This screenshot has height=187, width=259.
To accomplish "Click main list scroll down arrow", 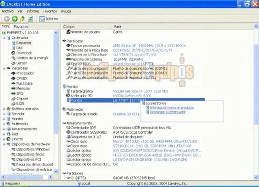I will tap(256, 178).
